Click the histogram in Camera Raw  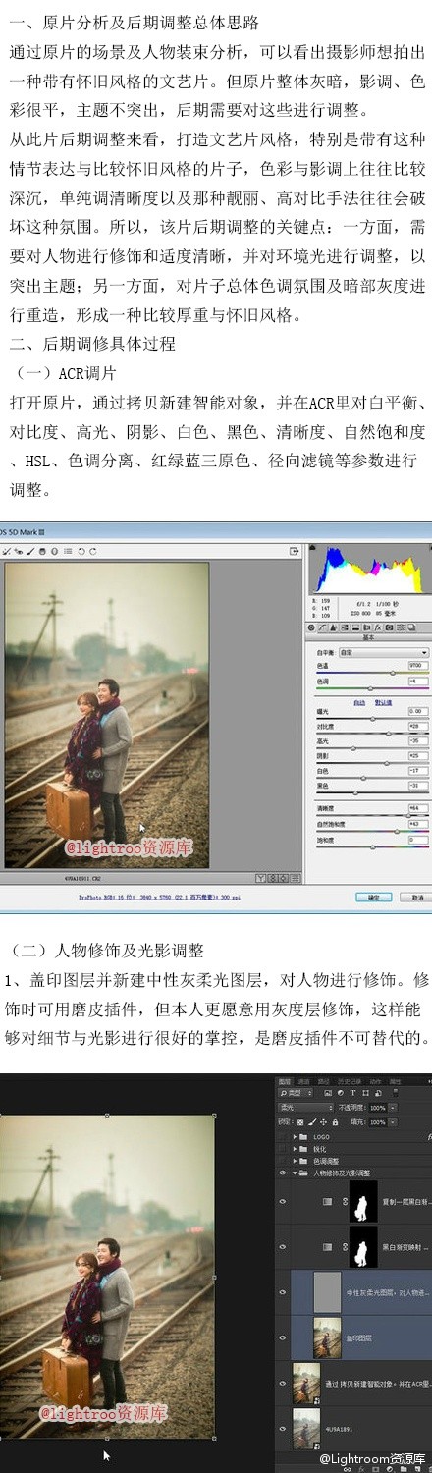(x=369, y=569)
